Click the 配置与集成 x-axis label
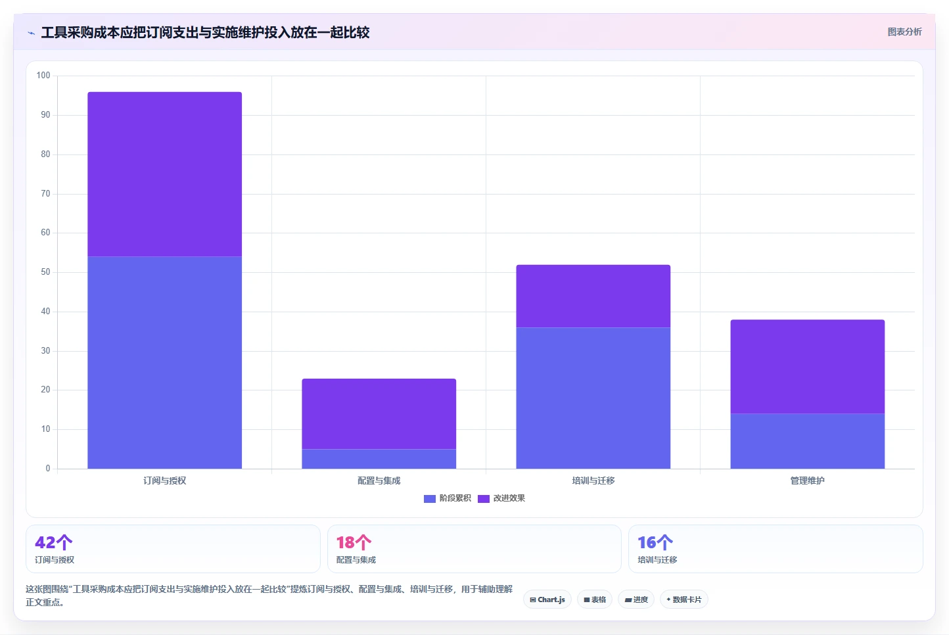Viewport: 949px width, 635px height. [379, 481]
